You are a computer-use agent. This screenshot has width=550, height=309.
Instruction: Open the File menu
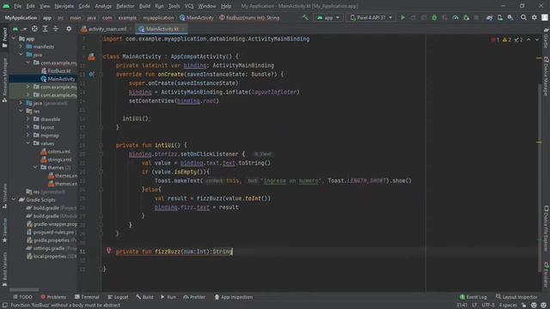coord(17,6)
